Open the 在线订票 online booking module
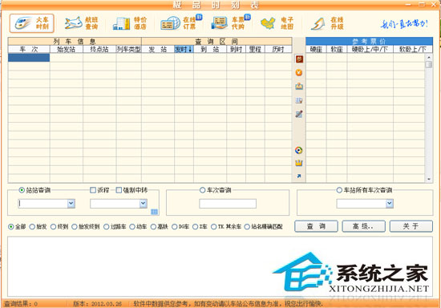Screen dimensions: 441x308 click(181, 22)
